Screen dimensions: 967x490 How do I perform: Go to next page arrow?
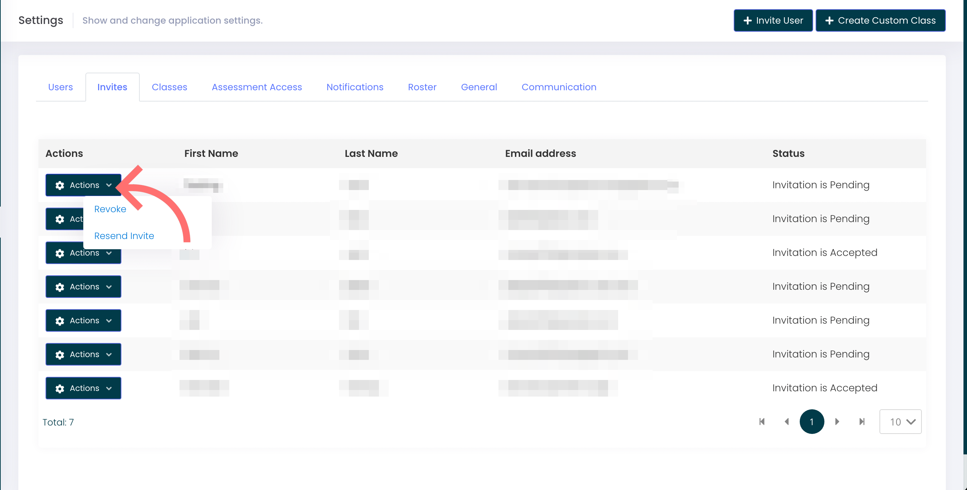click(x=837, y=421)
